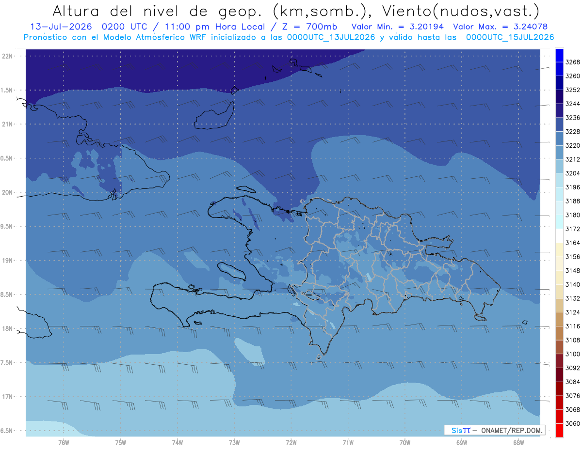Select the '3092' legend value
This screenshot has height=449, width=582.
tap(573, 368)
